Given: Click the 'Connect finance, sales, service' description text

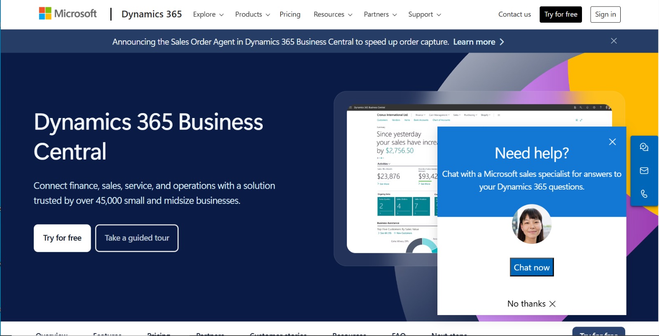Looking at the screenshot, I should point(154,193).
